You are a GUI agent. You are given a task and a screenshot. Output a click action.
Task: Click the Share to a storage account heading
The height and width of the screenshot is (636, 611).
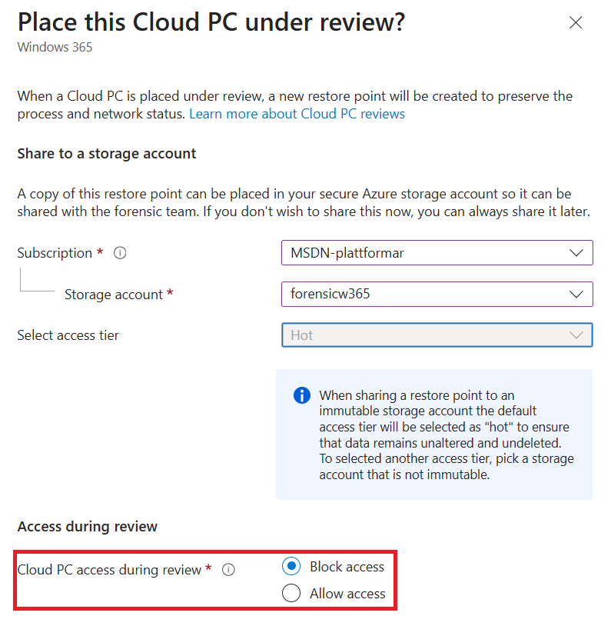click(107, 154)
